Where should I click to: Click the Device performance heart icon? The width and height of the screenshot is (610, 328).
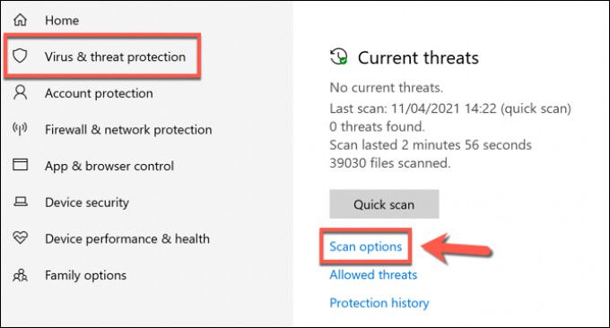(x=21, y=237)
